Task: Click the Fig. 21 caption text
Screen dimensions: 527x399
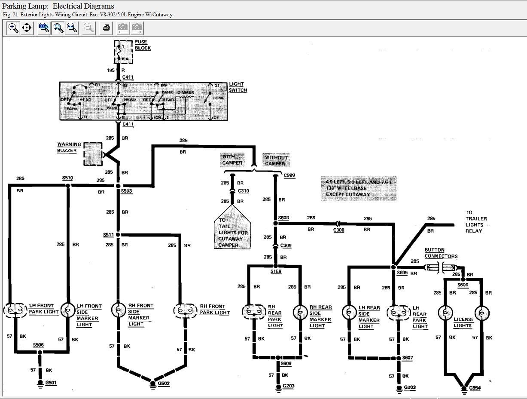Action: (88, 15)
